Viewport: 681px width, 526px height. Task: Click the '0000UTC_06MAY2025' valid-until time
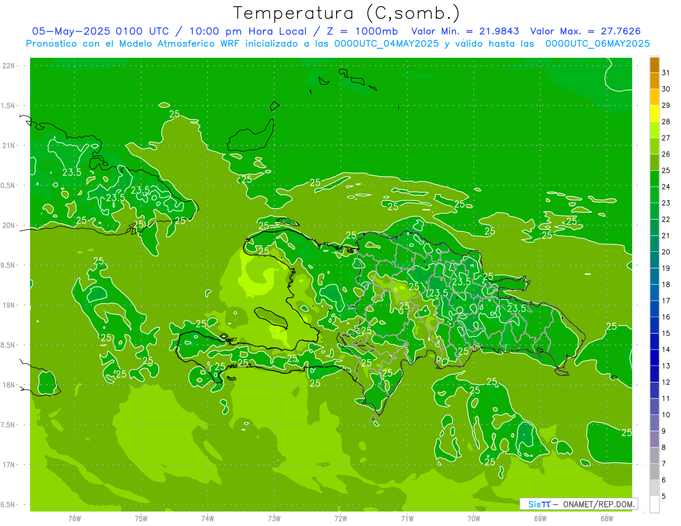point(598,44)
